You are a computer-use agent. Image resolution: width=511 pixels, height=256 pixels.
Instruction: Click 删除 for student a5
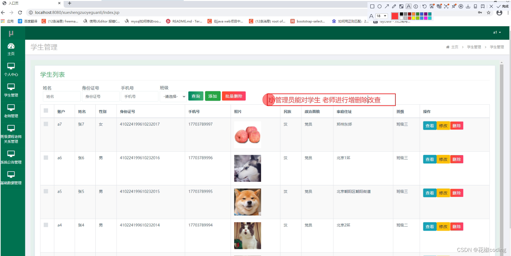[x=457, y=193]
